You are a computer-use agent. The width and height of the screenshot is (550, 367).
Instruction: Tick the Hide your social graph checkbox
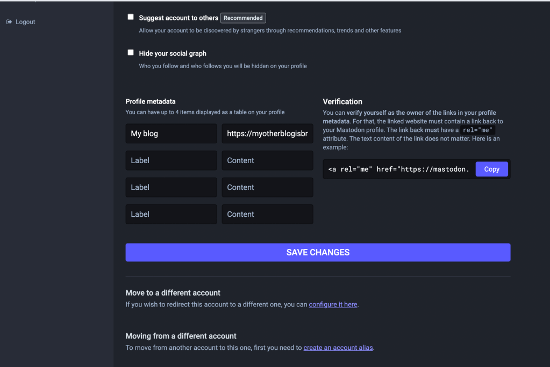pos(130,53)
